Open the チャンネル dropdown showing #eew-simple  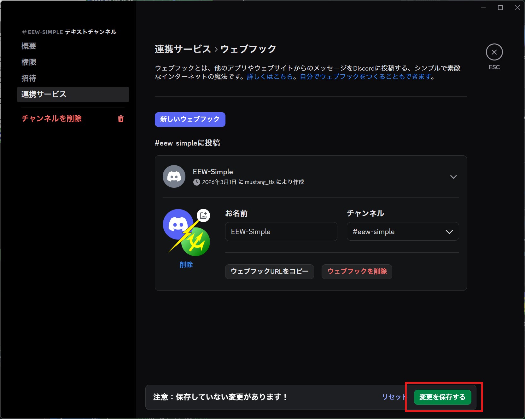pyautogui.click(x=403, y=232)
